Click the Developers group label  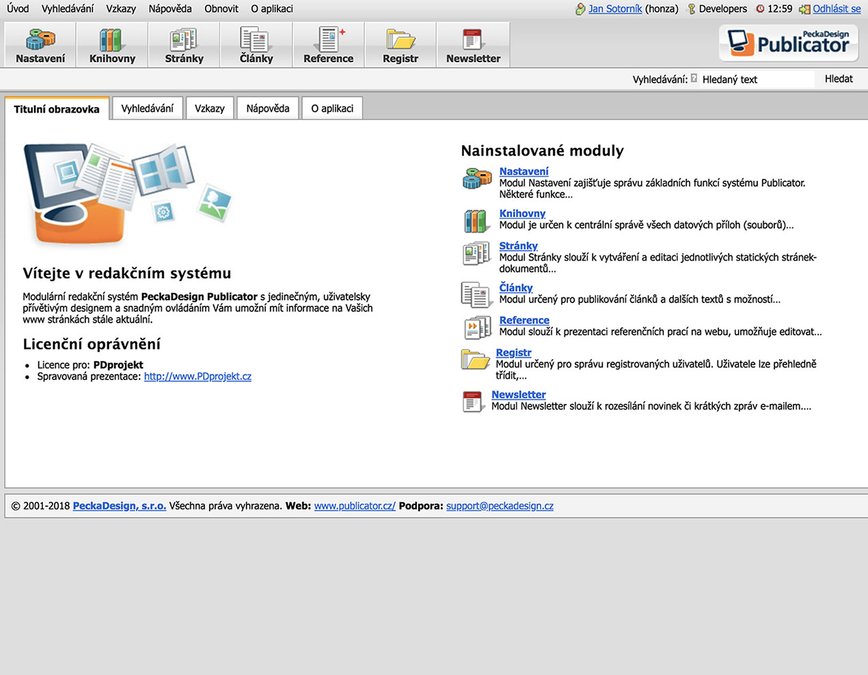click(x=723, y=9)
